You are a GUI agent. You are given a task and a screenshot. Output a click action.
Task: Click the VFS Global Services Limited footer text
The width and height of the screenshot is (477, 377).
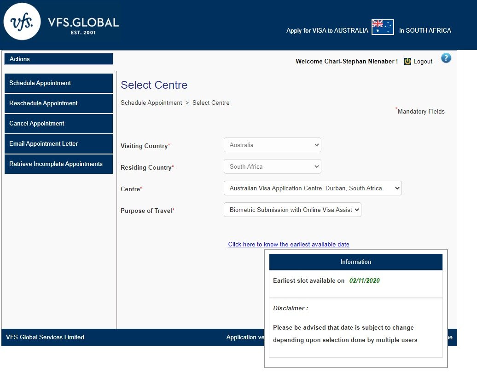pos(45,337)
